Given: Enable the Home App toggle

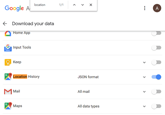Looking at the screenshot, I should pos(156,33).
